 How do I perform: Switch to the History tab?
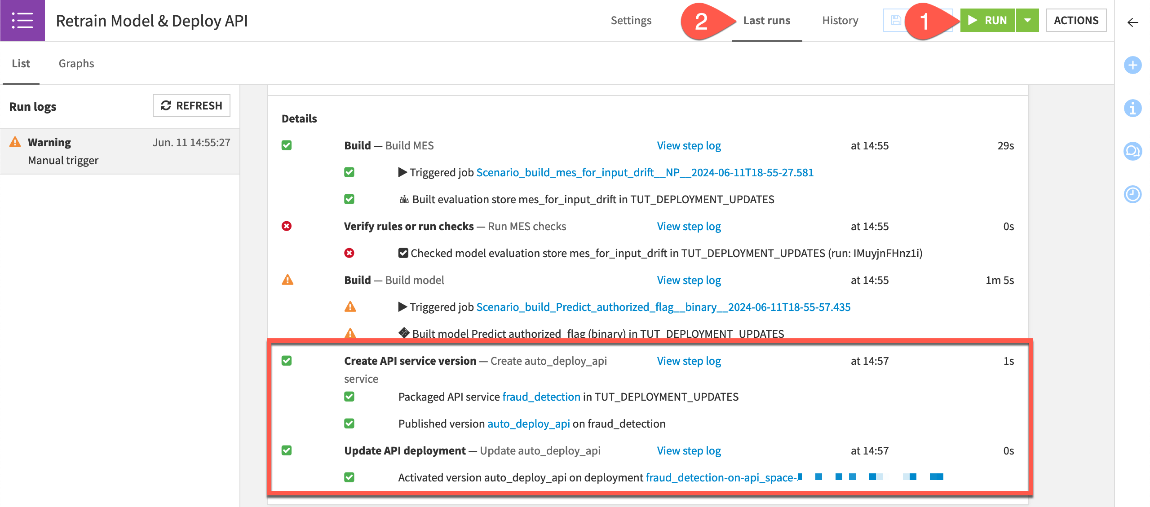840,20
